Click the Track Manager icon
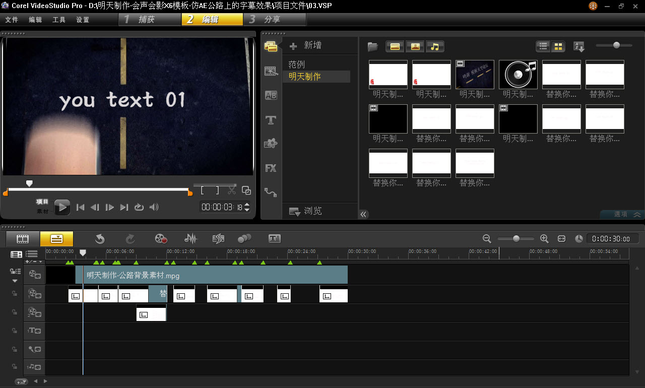 [32, 254]
